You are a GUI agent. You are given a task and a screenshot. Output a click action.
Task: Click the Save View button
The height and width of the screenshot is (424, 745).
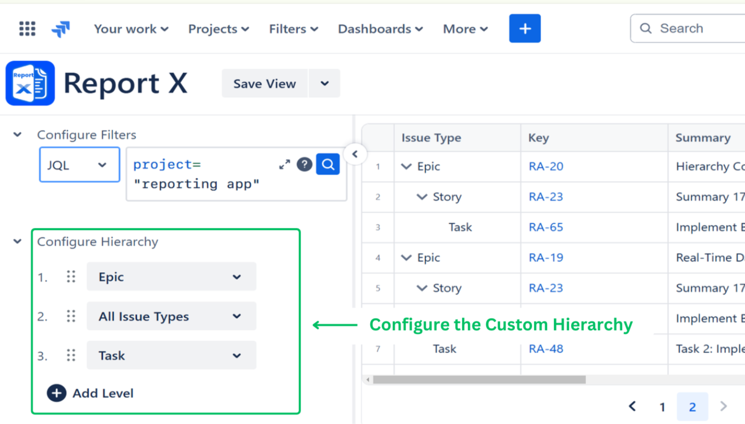tap(265, 83)
